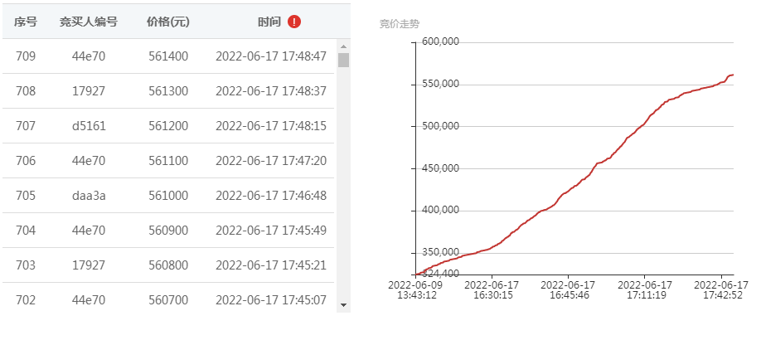The image size is (761, 345).
Task: Click price 560800 in row 703
Action: click(x=168, y=265)
